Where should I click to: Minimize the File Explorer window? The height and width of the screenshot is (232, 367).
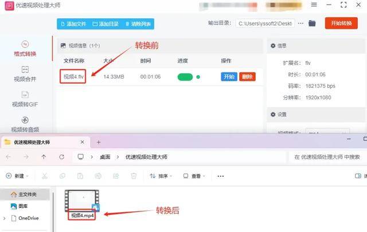coord(349,139)
